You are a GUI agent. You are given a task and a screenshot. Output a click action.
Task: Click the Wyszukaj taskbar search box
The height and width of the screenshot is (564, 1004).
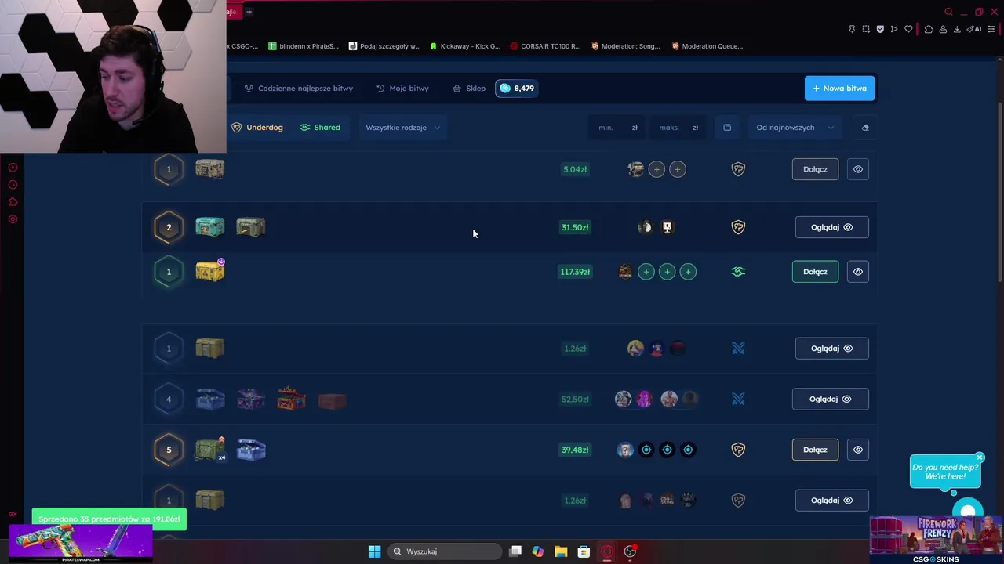click(x=446, y=551)
